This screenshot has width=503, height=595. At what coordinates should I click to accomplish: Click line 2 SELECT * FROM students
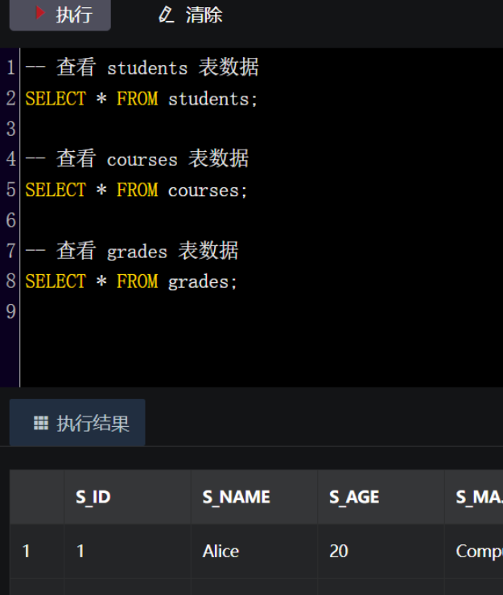142,99
